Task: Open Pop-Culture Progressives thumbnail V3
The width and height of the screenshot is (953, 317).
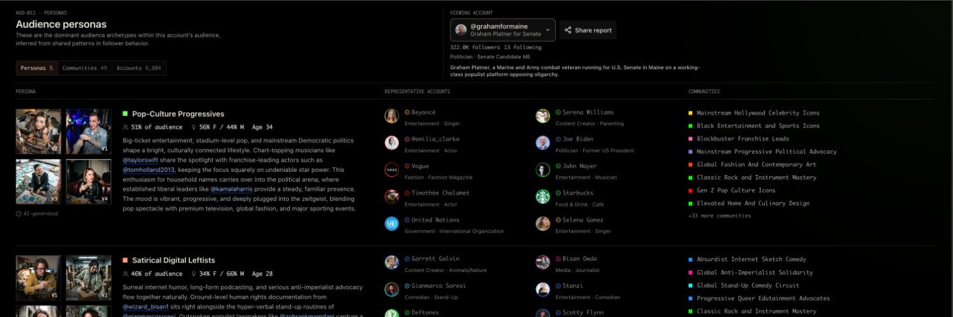Action: click(38, 181)
